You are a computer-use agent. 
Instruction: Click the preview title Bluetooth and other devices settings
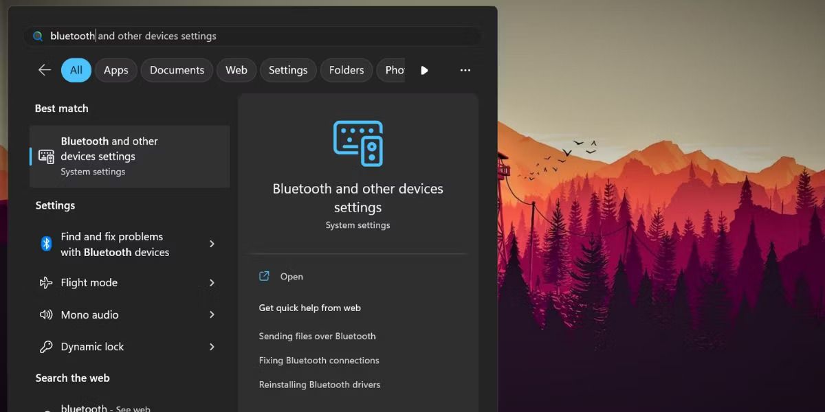click(x=358, y=198)
